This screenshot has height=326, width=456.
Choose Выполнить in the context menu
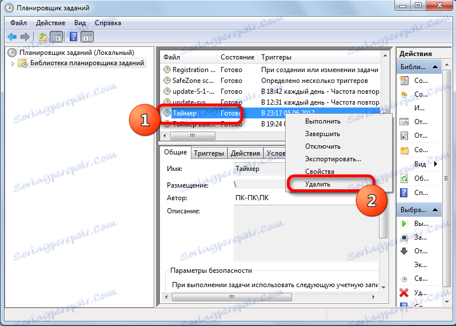[x=322, y=121]
